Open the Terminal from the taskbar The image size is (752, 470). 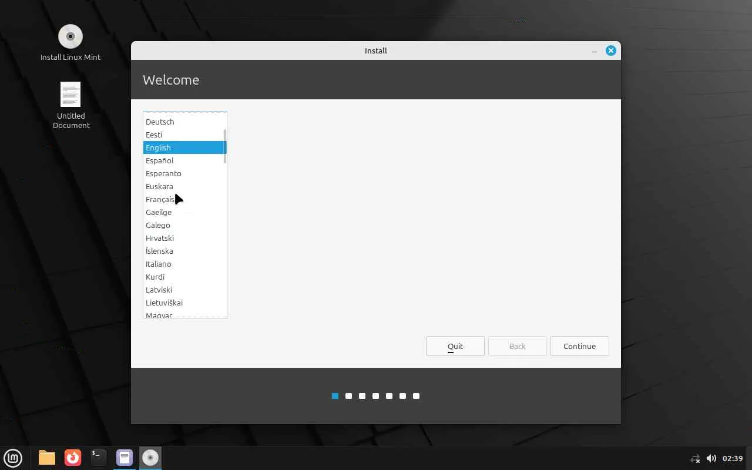pyautogui.click(x=99, y=458)
